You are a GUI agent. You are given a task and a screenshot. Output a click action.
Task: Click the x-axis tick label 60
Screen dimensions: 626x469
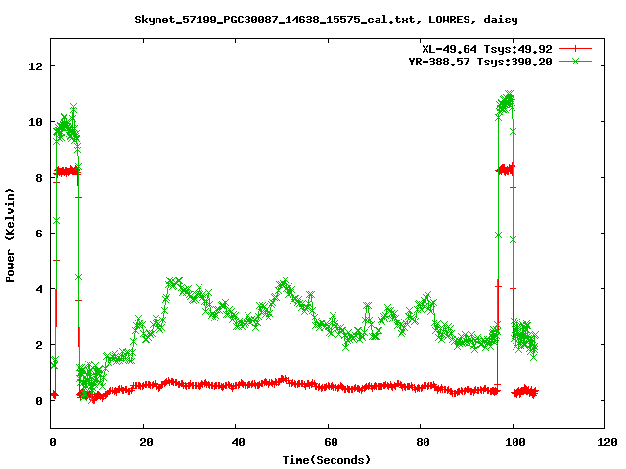point(331,442)
